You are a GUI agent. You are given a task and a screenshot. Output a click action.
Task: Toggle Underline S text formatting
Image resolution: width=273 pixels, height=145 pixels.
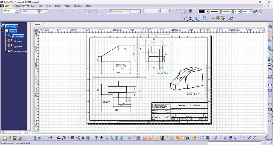click(x=62, y=11)
